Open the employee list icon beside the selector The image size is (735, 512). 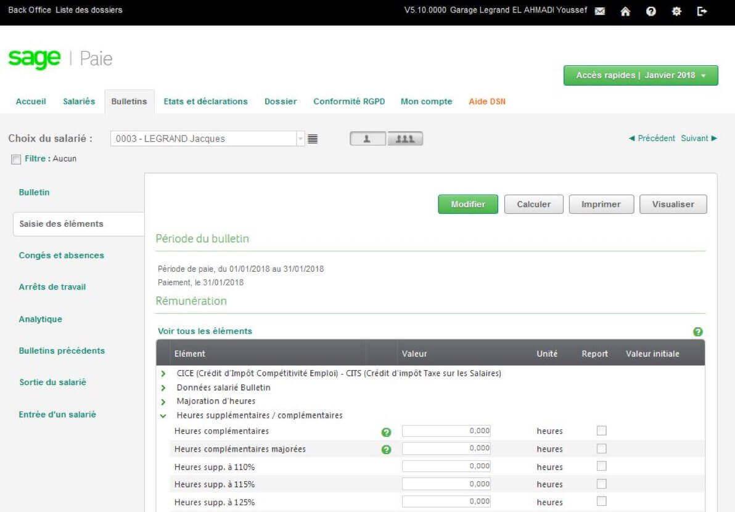pyautogui.click(x=313, y=138)
